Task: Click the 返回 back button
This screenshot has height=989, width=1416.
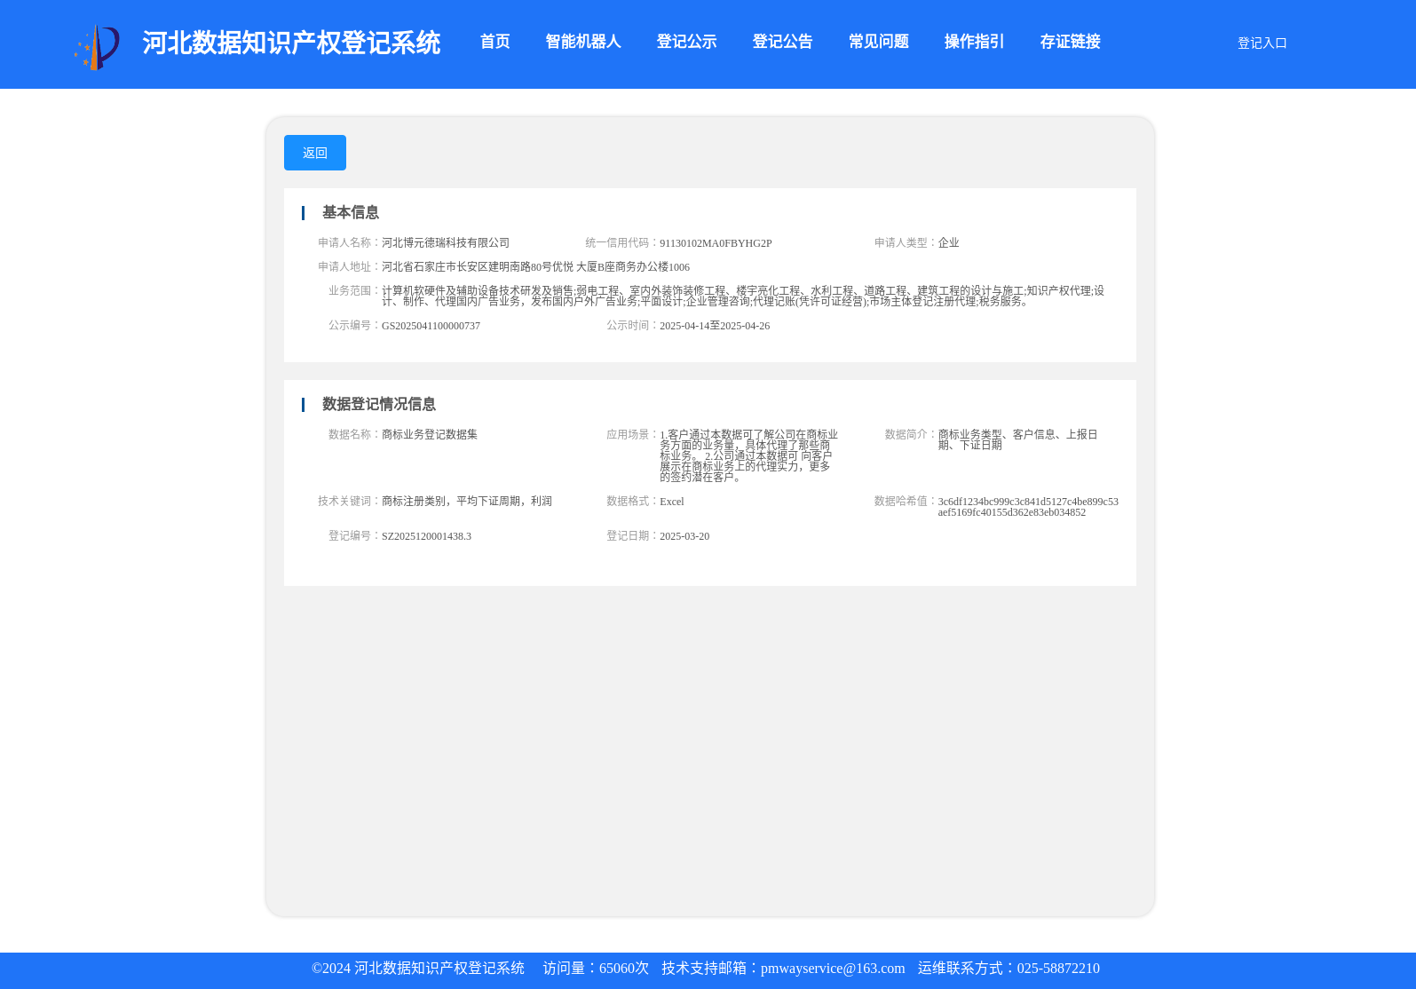Action: point(315,153)
